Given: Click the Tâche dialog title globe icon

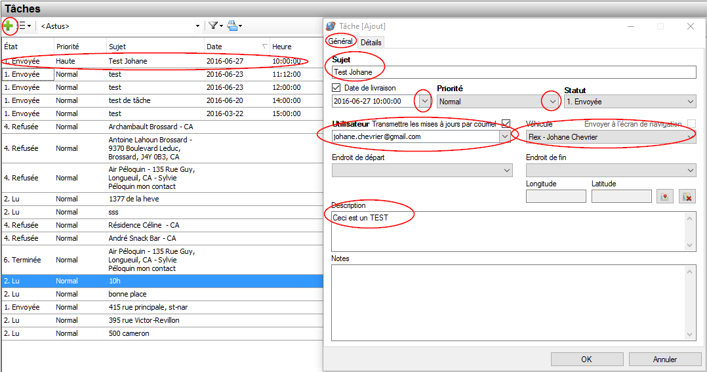Looking at the screenshot, I should pyautogui.click(x=331, y=26).
